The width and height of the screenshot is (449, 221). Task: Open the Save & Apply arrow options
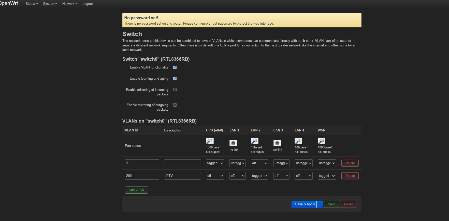[320, 204]
